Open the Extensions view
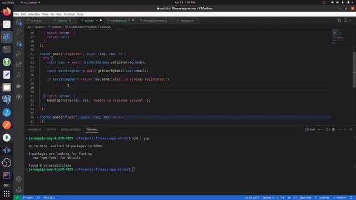Image resolution: width=356 pixels, height=200 pixels. (19, 64)
